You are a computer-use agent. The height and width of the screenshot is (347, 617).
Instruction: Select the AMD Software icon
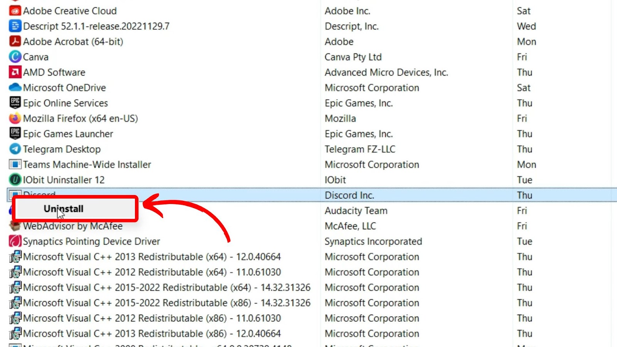click(15, 72)
